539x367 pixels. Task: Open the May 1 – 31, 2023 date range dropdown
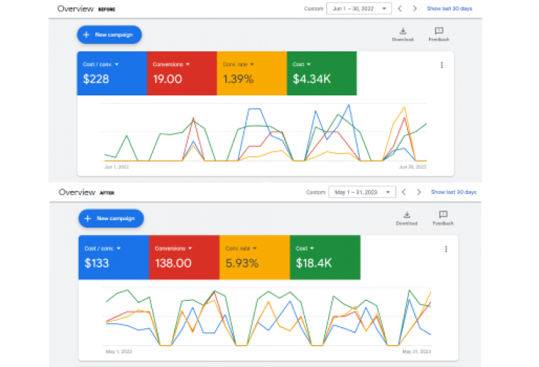point(362,192)
